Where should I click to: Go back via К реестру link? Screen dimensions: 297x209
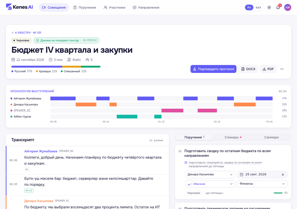(26, 33)
